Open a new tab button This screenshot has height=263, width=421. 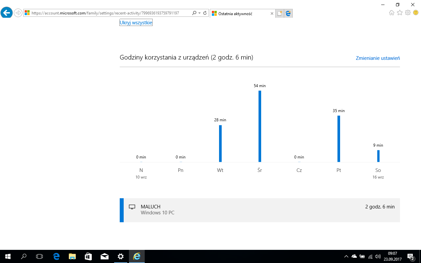[280, 13]
